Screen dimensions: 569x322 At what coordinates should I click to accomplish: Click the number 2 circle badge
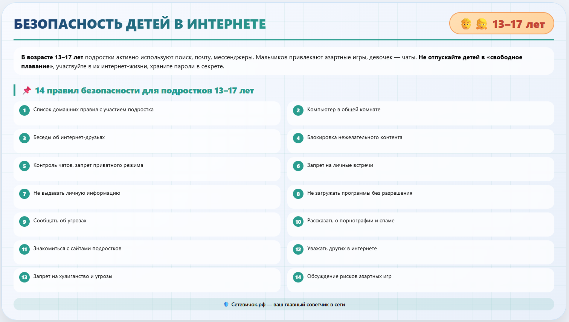point(298,110)
